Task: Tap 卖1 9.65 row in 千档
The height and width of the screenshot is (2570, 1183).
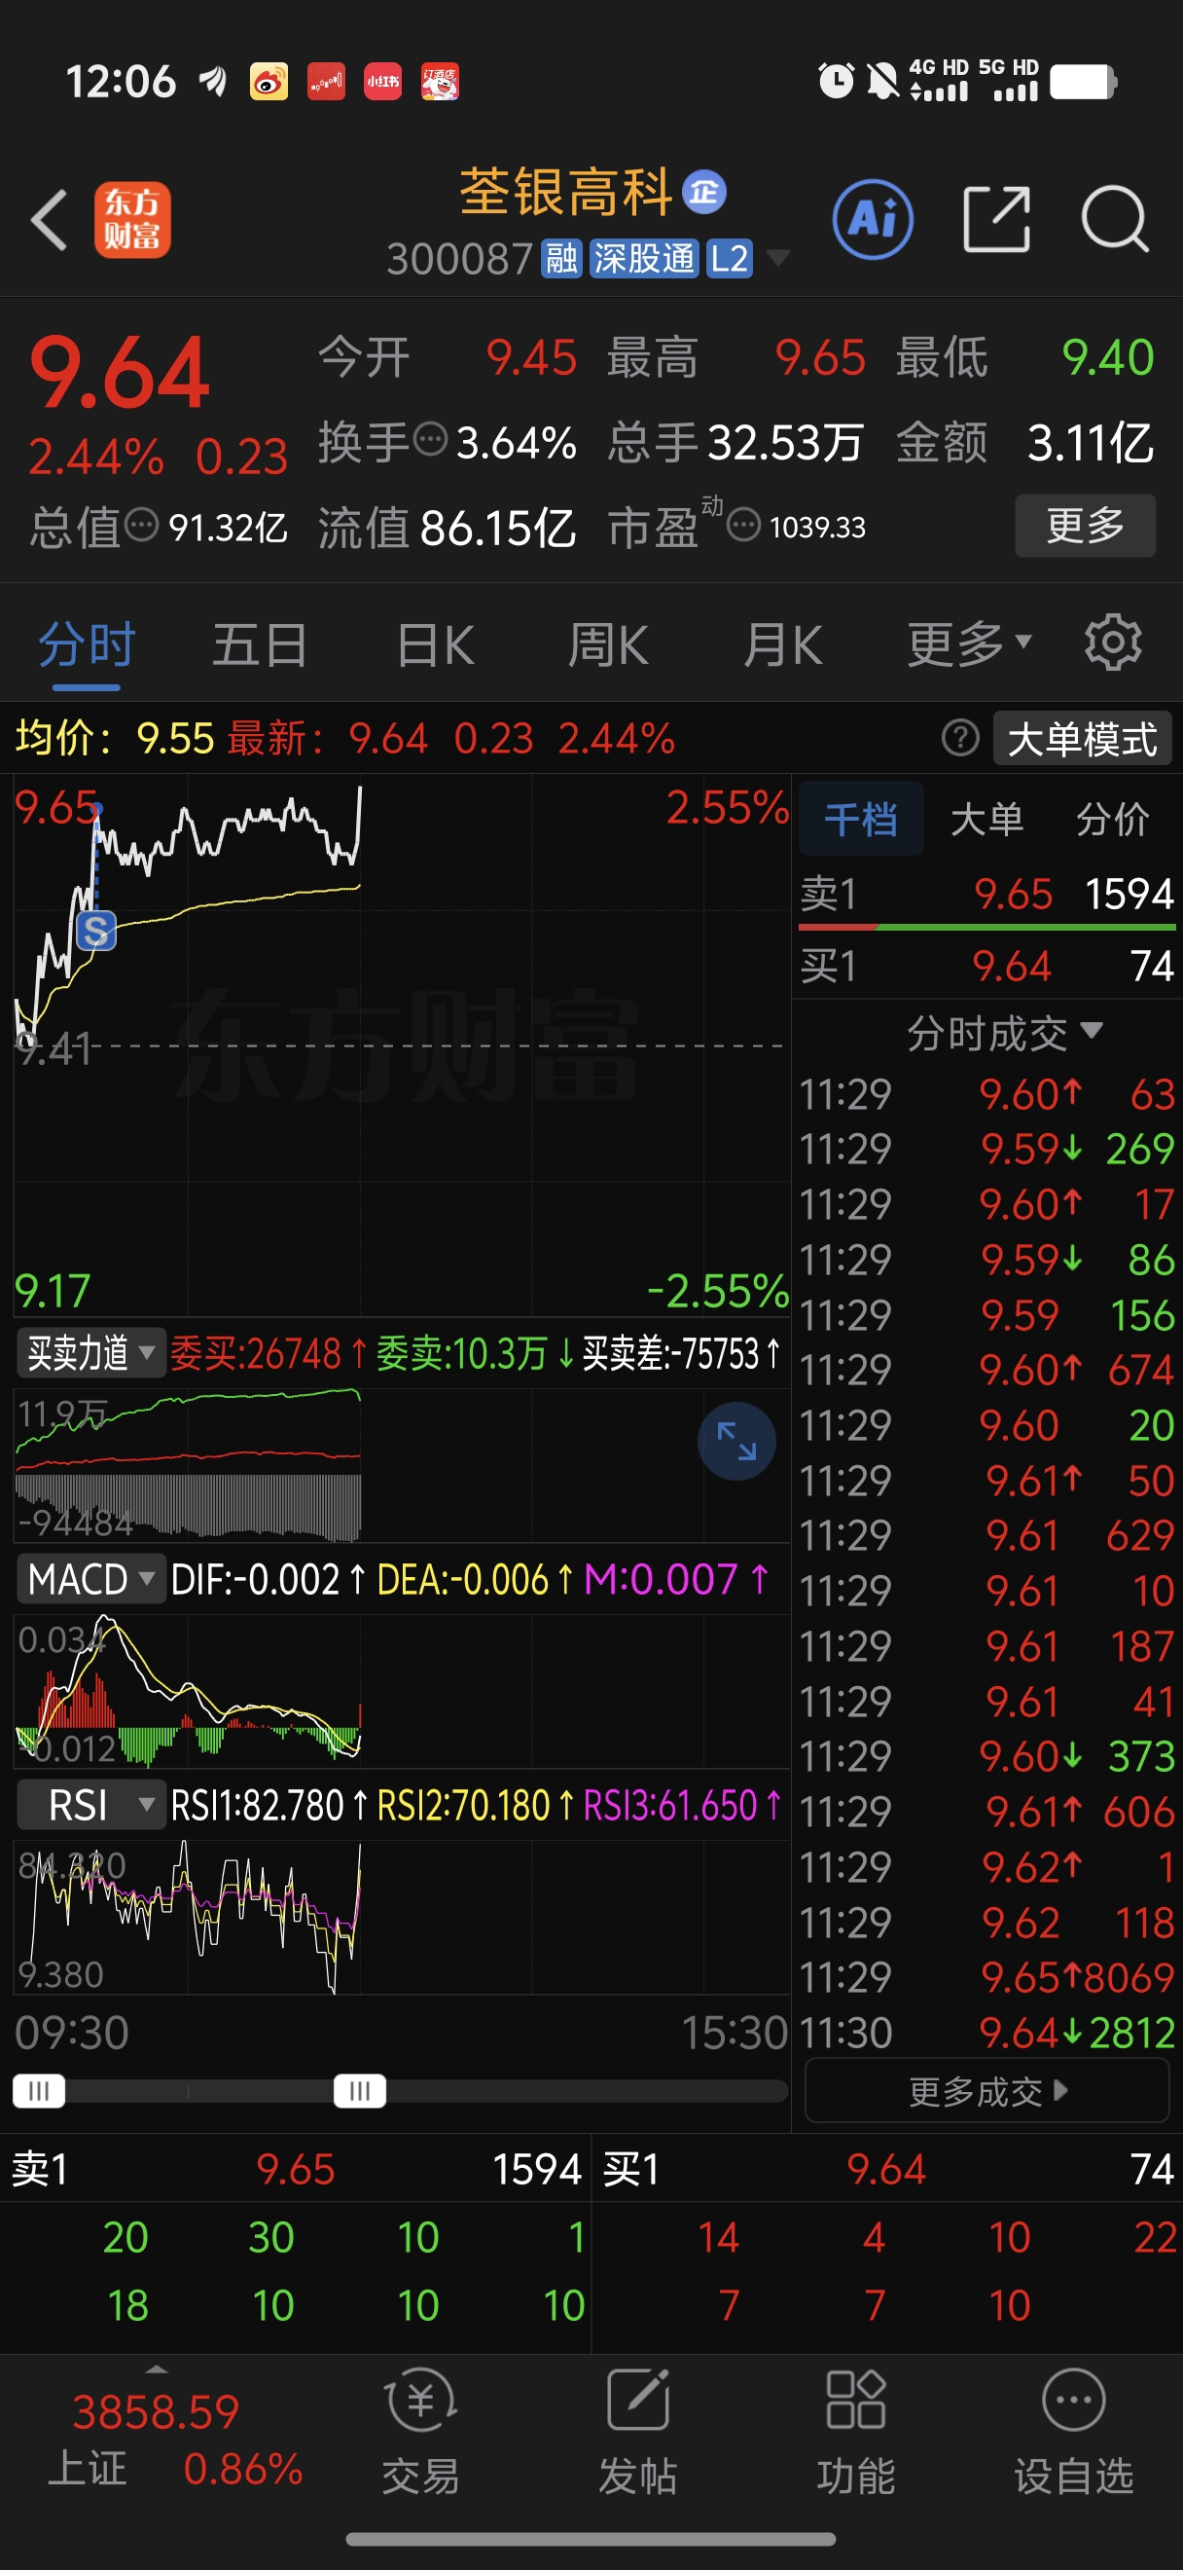Action: (986, 894)
